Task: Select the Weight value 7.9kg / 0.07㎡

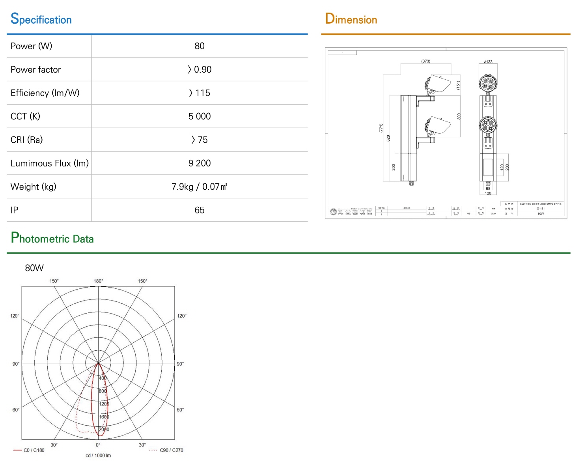Action: point(200,187)
